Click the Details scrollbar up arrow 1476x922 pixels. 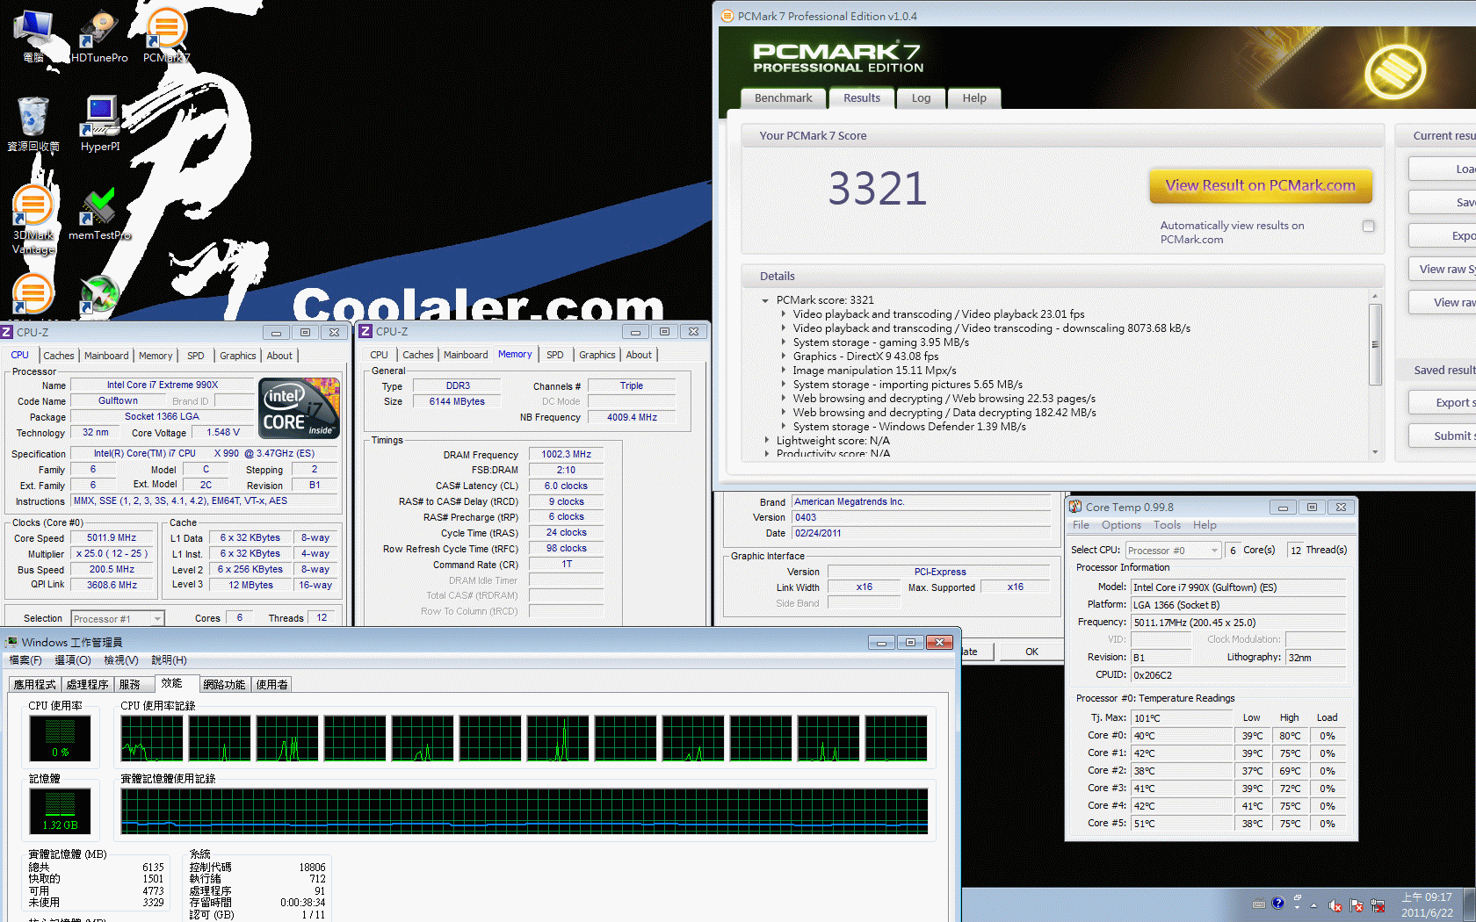point(1375,296)
